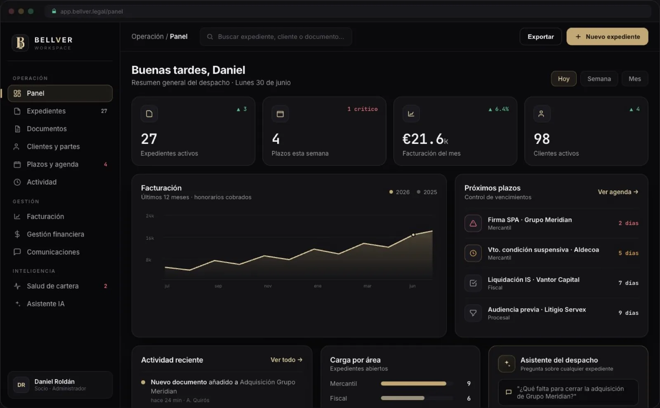Screen dimensions: 660x408
Task: Follow the Ver agenda link
Action: (618, 192)
